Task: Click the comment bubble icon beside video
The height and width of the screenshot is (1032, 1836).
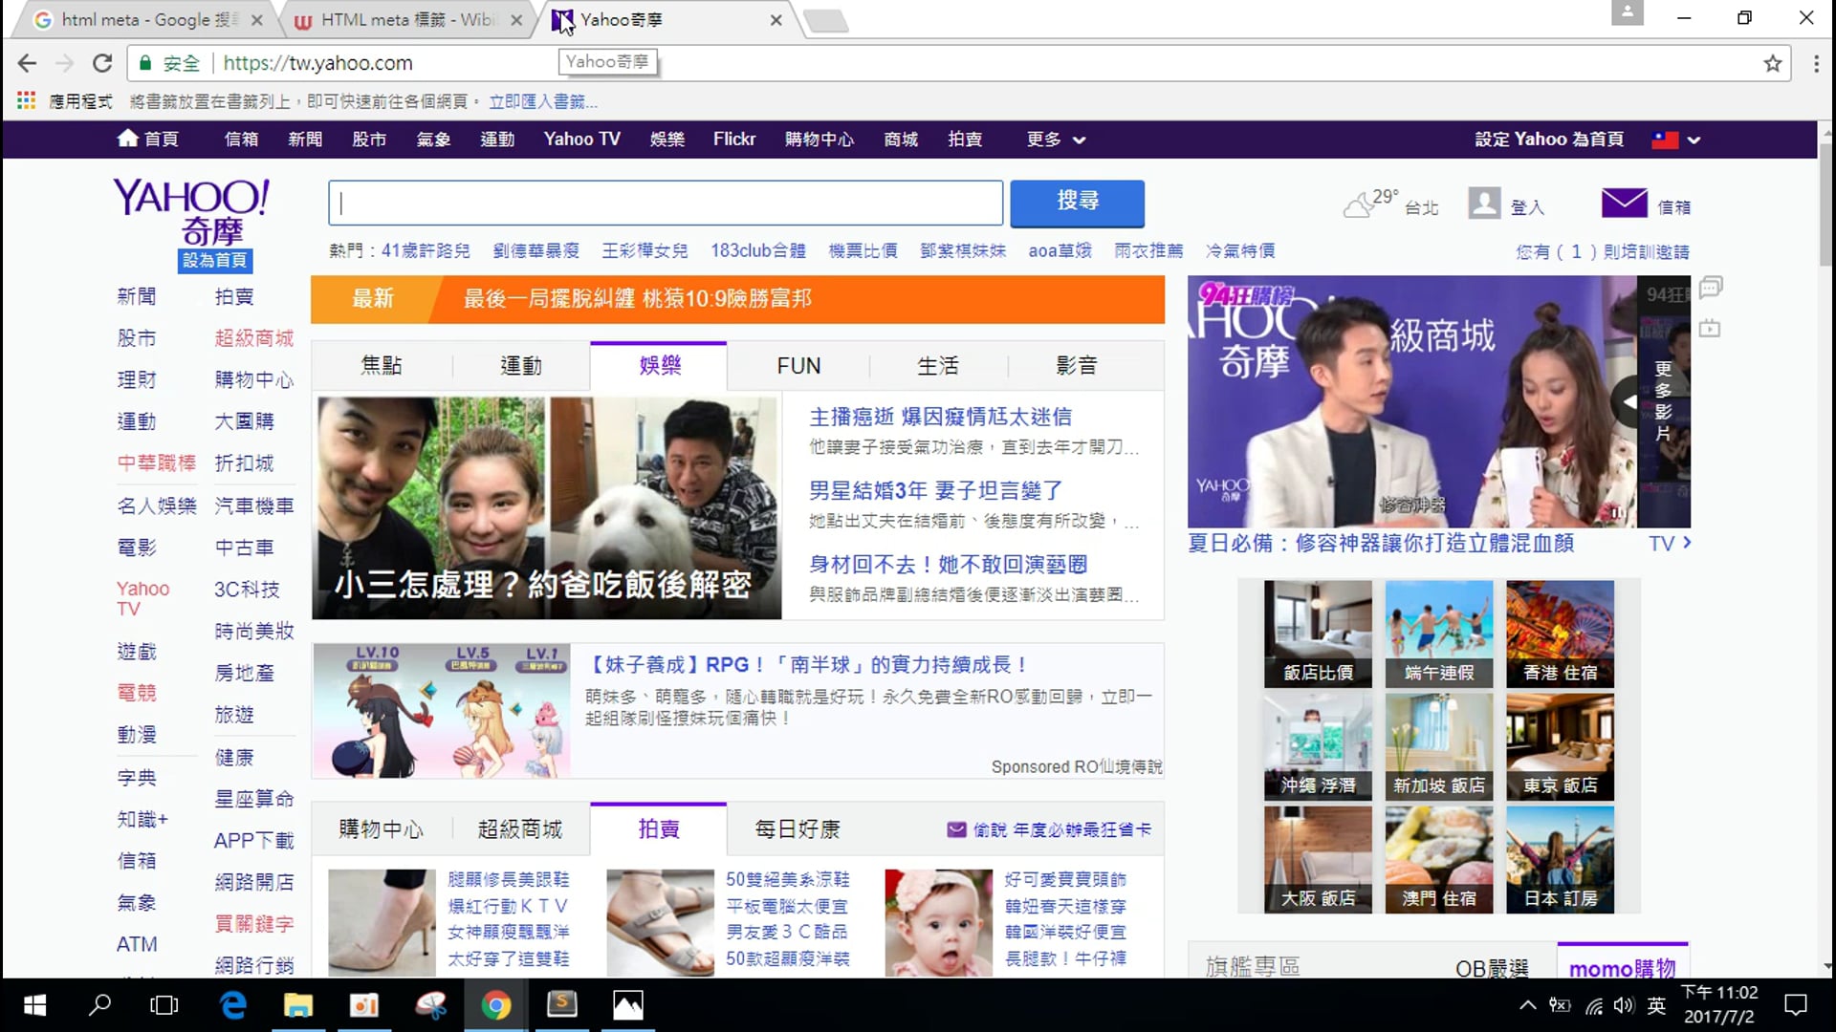Action: click(1711, 286)
